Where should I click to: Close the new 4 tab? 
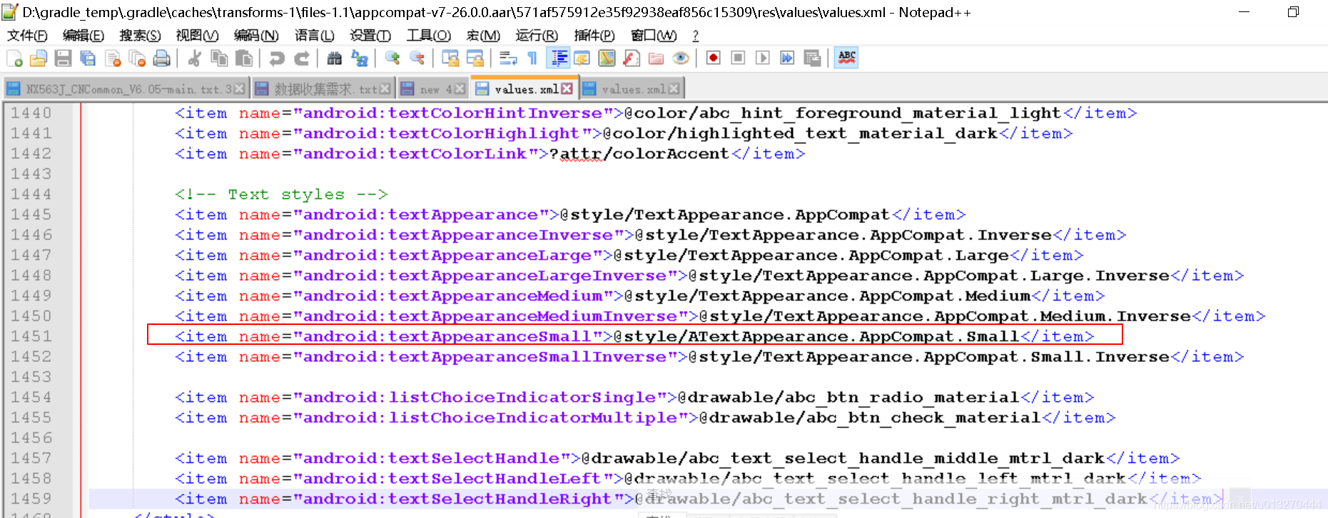(460, 89)
